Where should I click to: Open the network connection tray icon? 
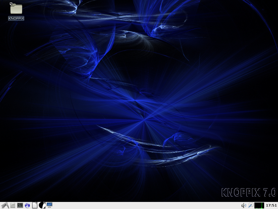(x=251, y=206)
